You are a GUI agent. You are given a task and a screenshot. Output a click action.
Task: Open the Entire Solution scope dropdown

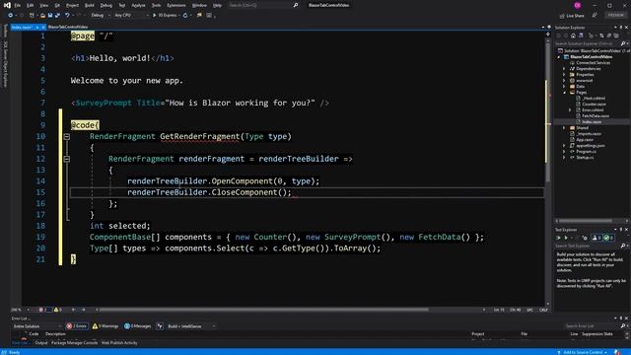click(37, 326)
